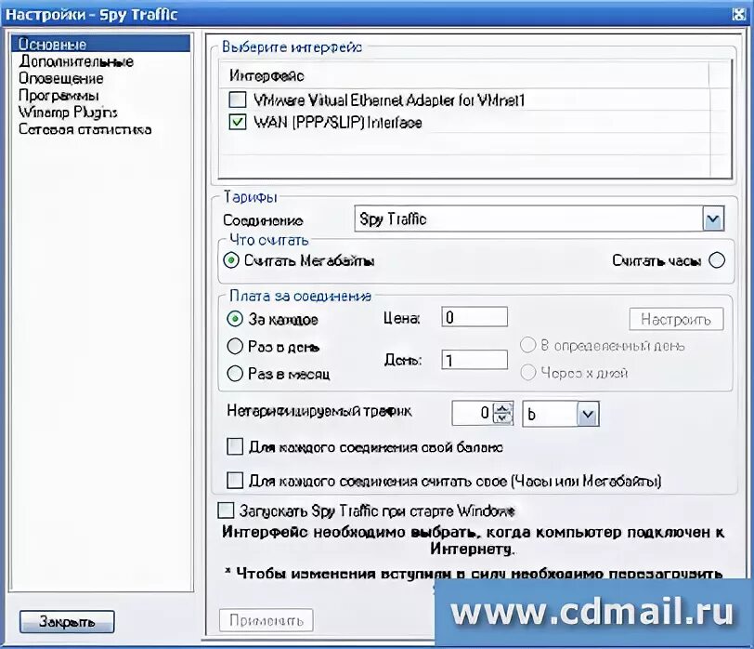
Task: Uncheck the WAN (PPP/SLIP) Interface checkbox
Action: click(237, 123)
